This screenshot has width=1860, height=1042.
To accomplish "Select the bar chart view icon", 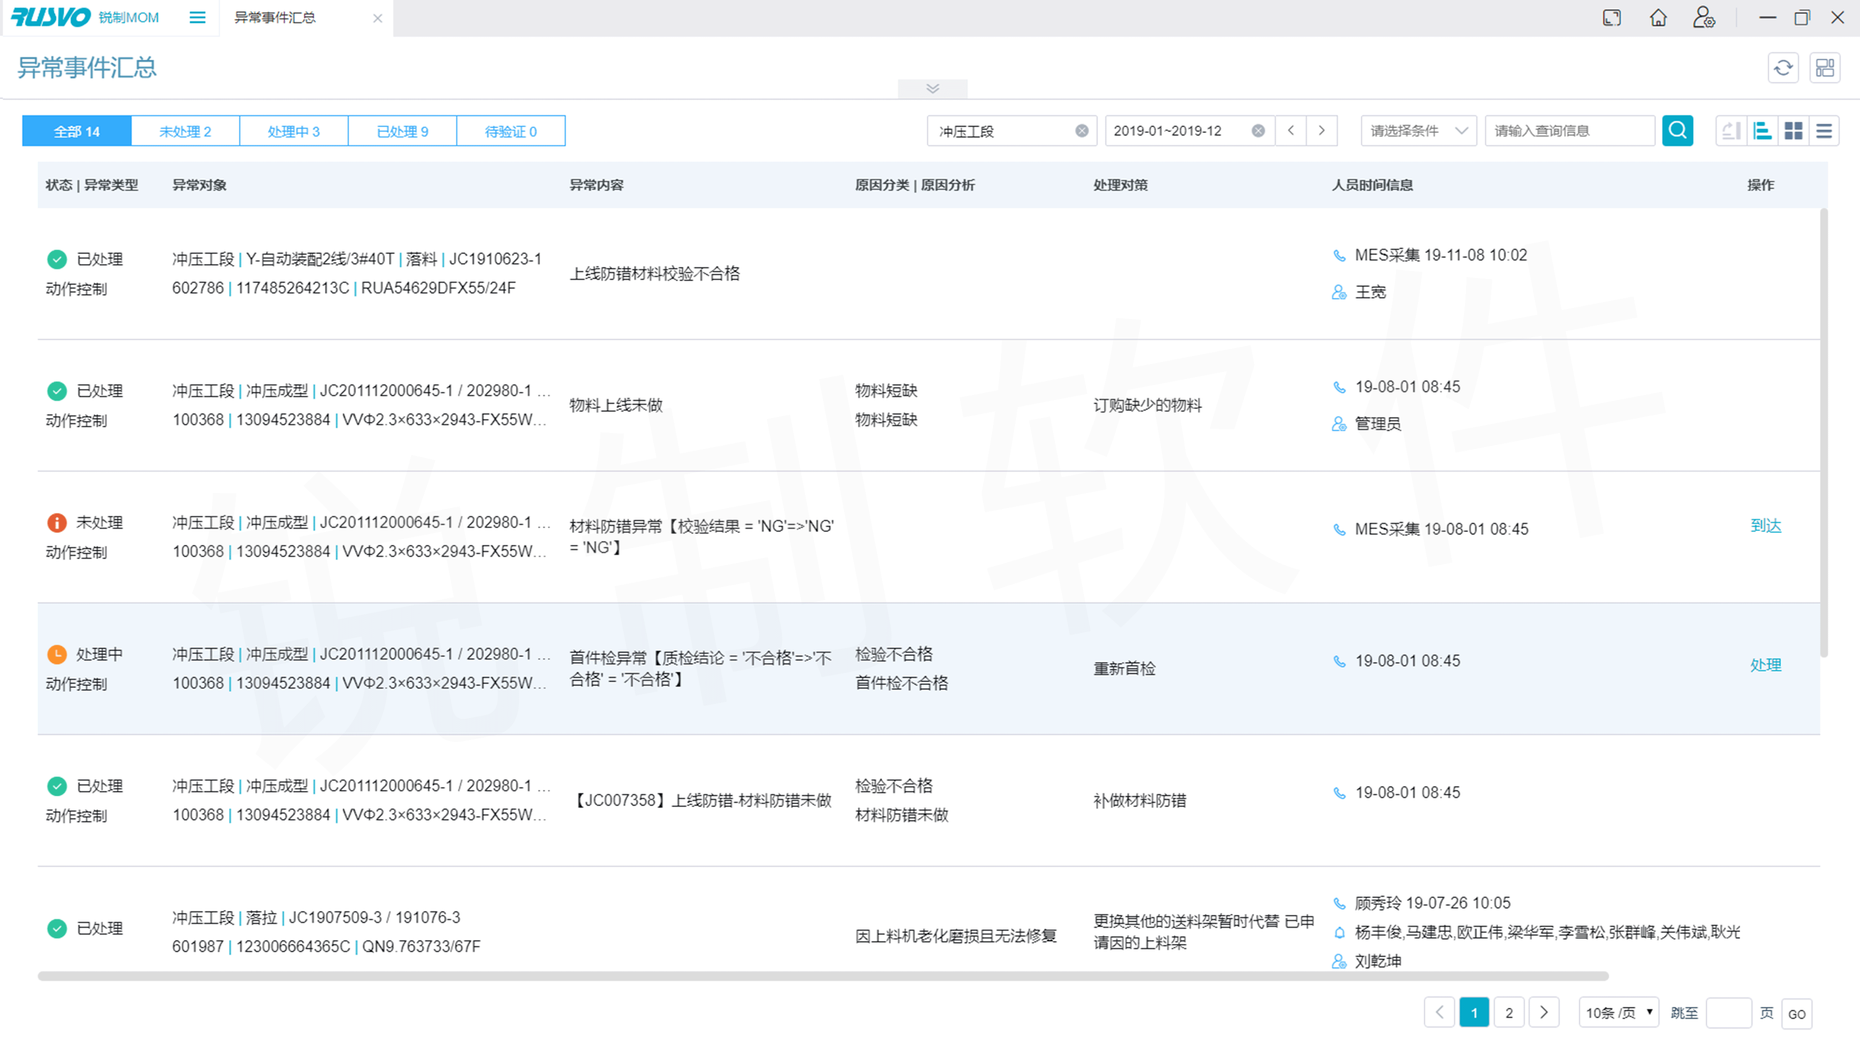I will [1762, 131].
